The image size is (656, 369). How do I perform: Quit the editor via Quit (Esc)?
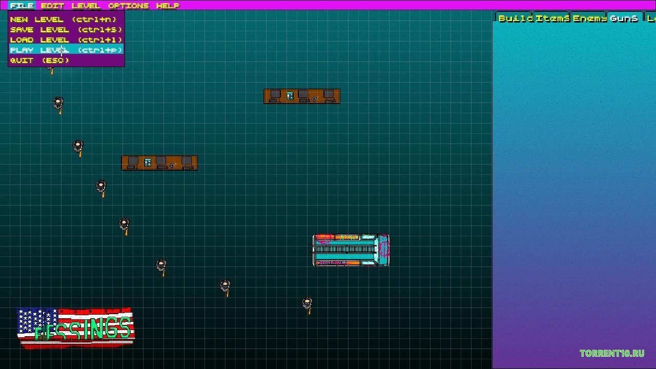click(39, 60)
